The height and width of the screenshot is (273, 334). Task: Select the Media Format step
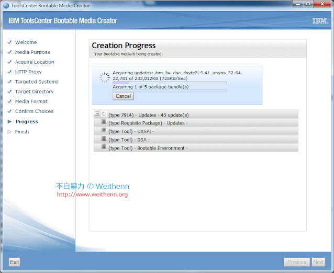pos(31,101)
